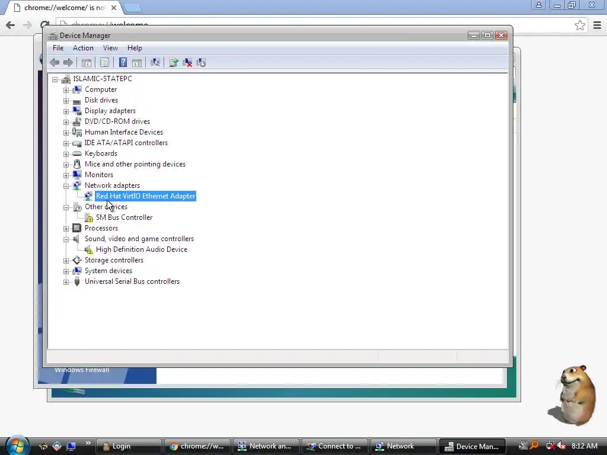Image resolution: width=607 pixels, height=455 pixels.
Task: Expand the Human Interface Devices category
Action: click(x=66, y=133)
